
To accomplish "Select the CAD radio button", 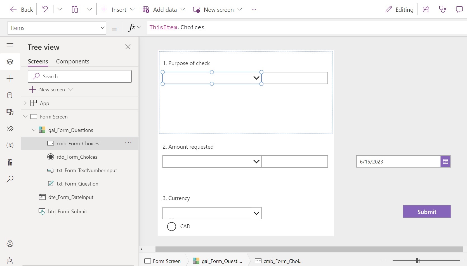I will click(171, 226).
